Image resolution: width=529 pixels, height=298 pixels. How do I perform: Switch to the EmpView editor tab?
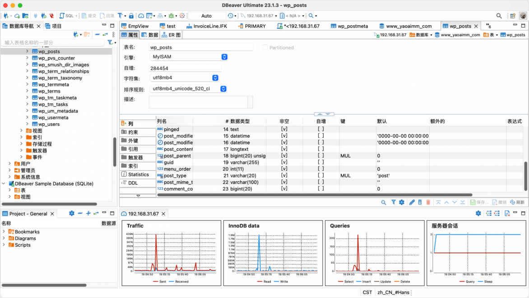(135, 26)
